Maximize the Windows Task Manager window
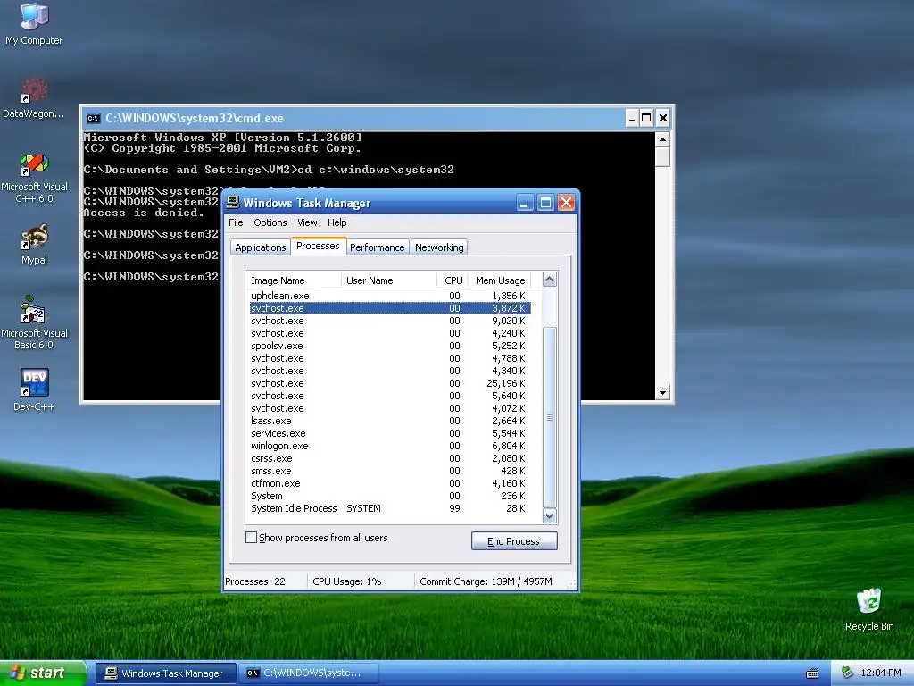The image size is (914, 686). pos(545,203)
